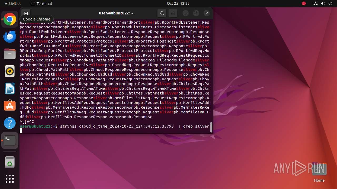Click the terminal cursor on the last line

(21, 131)
